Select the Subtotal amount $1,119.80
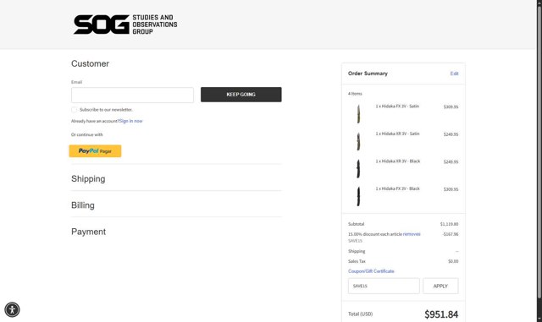542x322 pixels. (449, 224)
